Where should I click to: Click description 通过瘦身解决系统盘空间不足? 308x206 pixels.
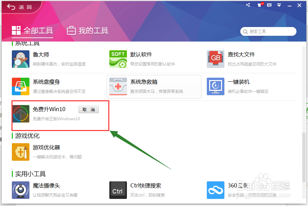pyautogui.click(x=59, y=92)
